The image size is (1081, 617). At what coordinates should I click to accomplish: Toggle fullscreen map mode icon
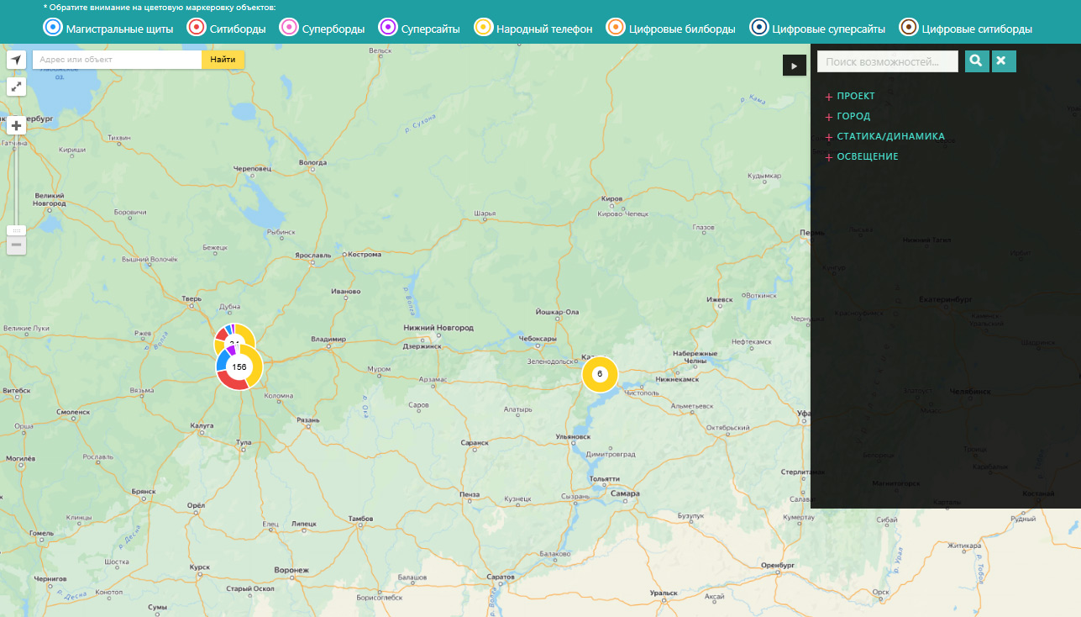tap(16, 87)
